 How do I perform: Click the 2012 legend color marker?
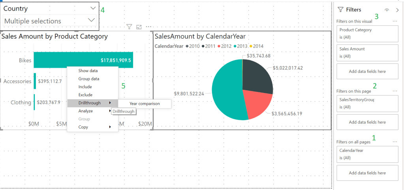click(218, 47)
